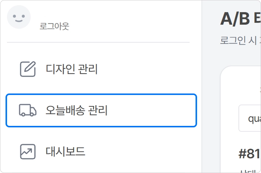This screenshot has height=173, width=261.
Task: Click the sidebar's right border edge
Action: (x=202, y=86)
